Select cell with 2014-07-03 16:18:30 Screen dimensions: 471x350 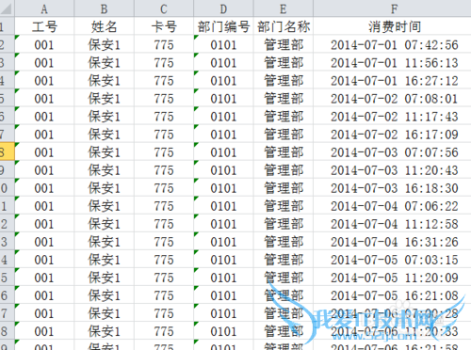(393, 187)
